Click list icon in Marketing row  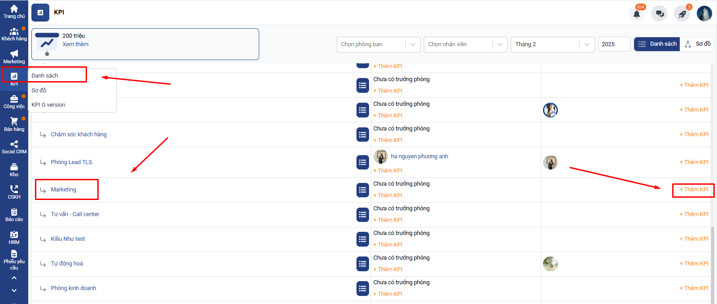362,190
